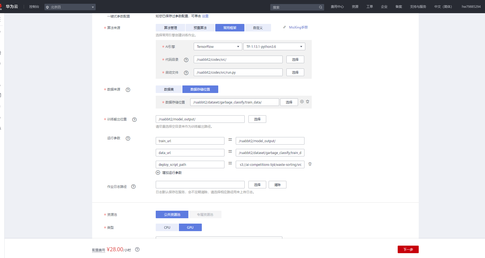Select CPU as the resource type

[x=167, y=227]
